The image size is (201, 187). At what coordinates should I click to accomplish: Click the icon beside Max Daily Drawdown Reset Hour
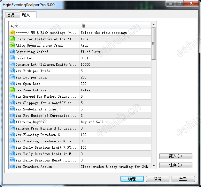[x=12, y=160]
